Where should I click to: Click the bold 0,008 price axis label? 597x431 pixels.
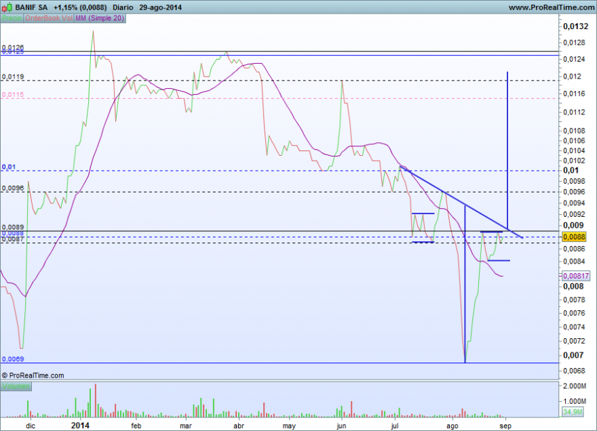[573, 287]
